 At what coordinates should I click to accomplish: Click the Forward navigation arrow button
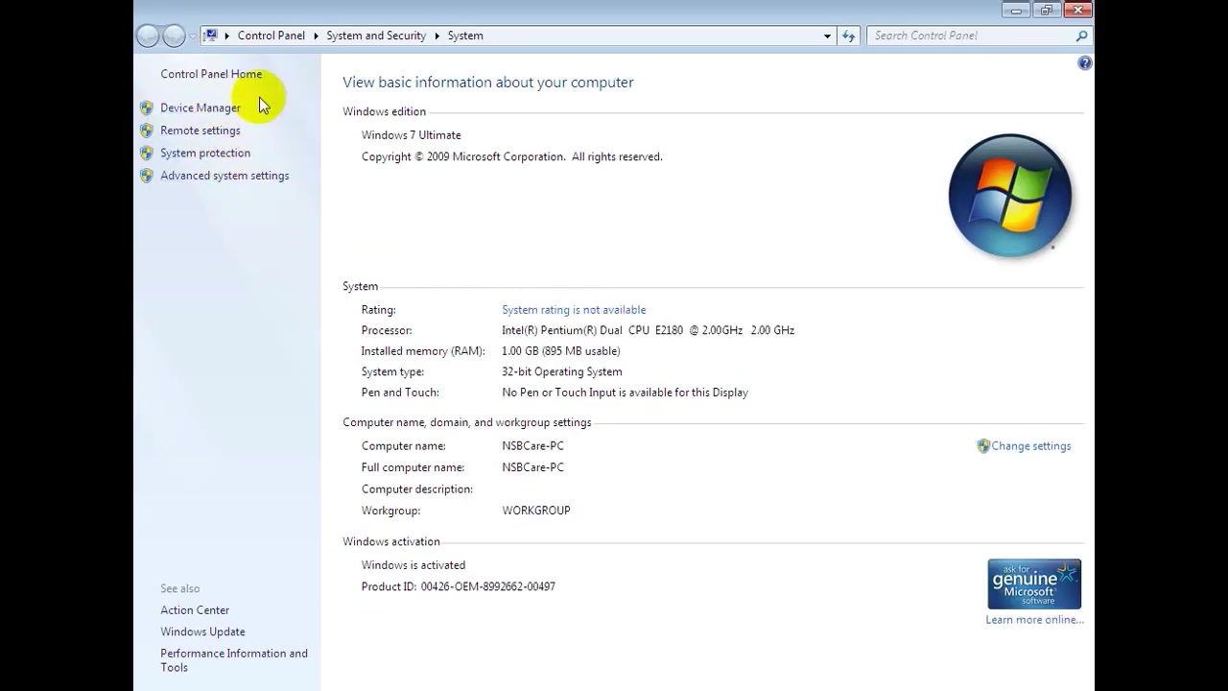click(174, 36)
